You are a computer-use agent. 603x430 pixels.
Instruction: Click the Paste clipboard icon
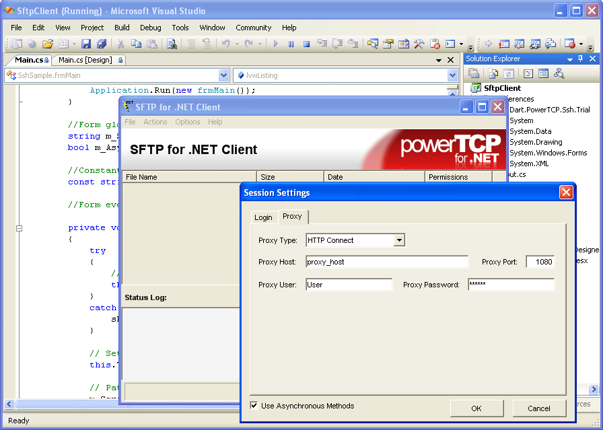pyautogui.click(x=152, y=44)
